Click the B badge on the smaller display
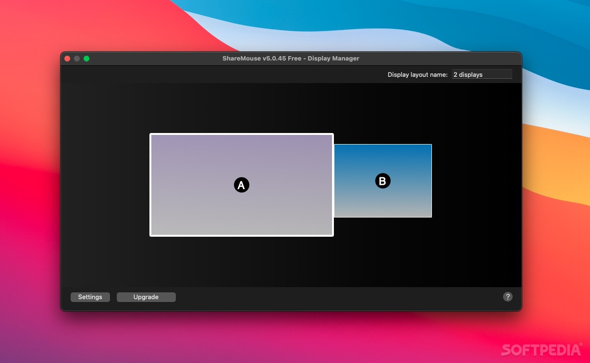Viewport: 590px width, 363px height. [382, 181]
